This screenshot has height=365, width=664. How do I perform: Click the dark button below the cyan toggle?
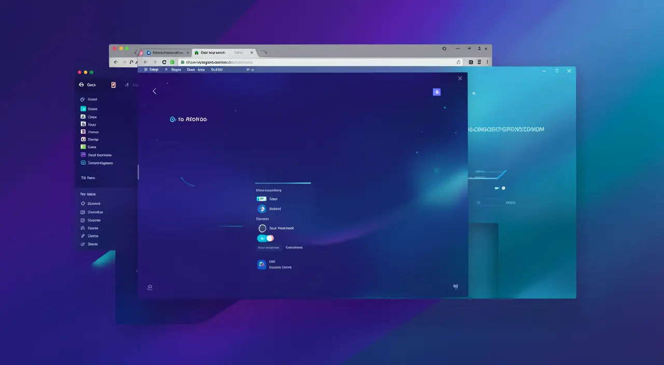point(269,247)
